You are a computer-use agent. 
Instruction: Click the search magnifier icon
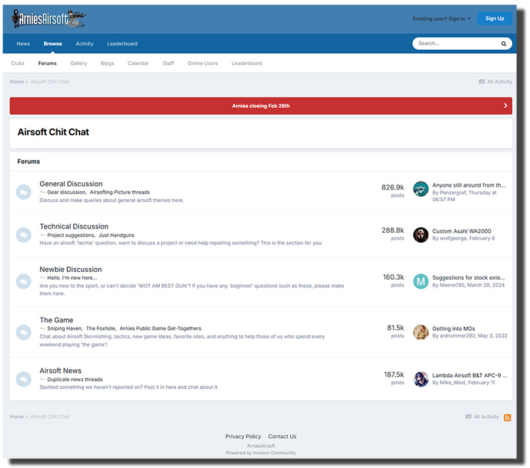point(503,44)
